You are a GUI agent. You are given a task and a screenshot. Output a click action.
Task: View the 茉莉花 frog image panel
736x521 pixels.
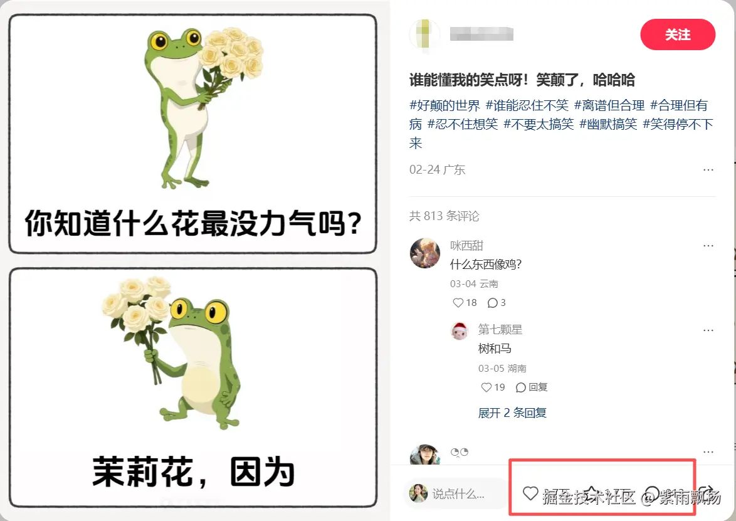(193, 387)
